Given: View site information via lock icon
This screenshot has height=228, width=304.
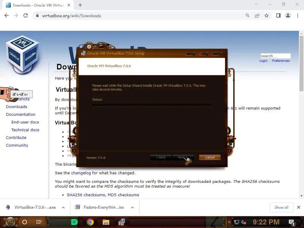Looking at the screenshot, I should 37,16.
